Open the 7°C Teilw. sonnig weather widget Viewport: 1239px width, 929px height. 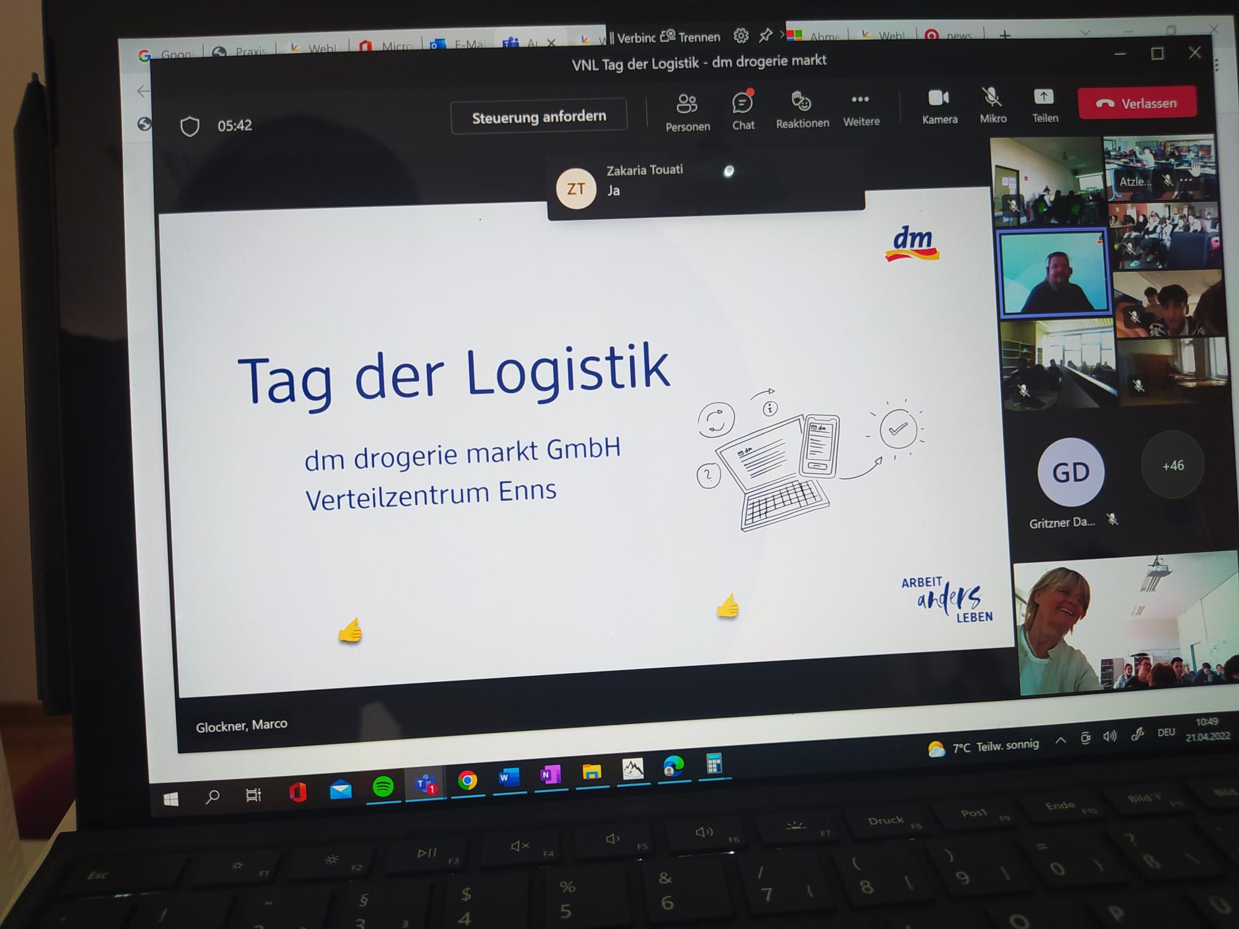[983, 747]
